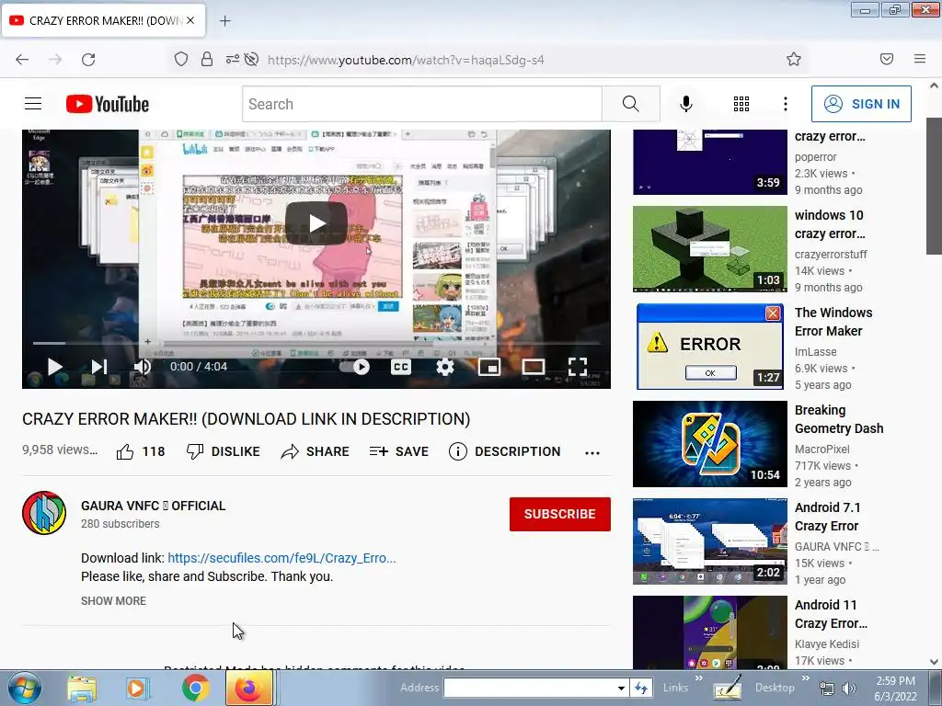Expand Desktop toolbar chevron
This screenshot has height=706, width=942.
806,678
